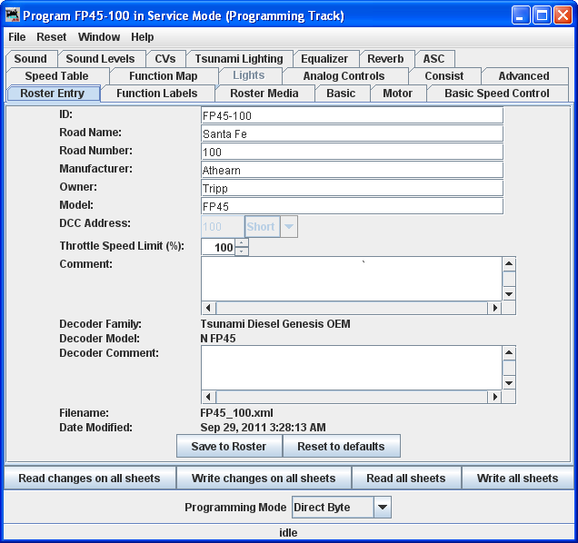
Task: Click Reset to defaults button
Action: click(341, 446)
